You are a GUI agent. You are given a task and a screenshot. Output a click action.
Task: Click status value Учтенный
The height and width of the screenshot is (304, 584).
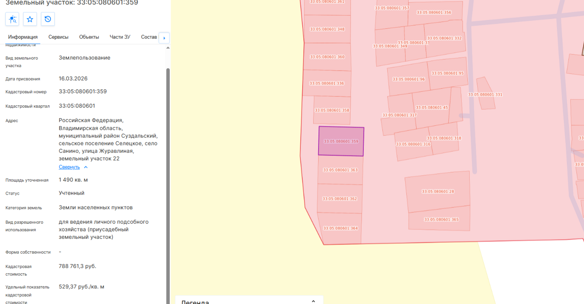72,193
